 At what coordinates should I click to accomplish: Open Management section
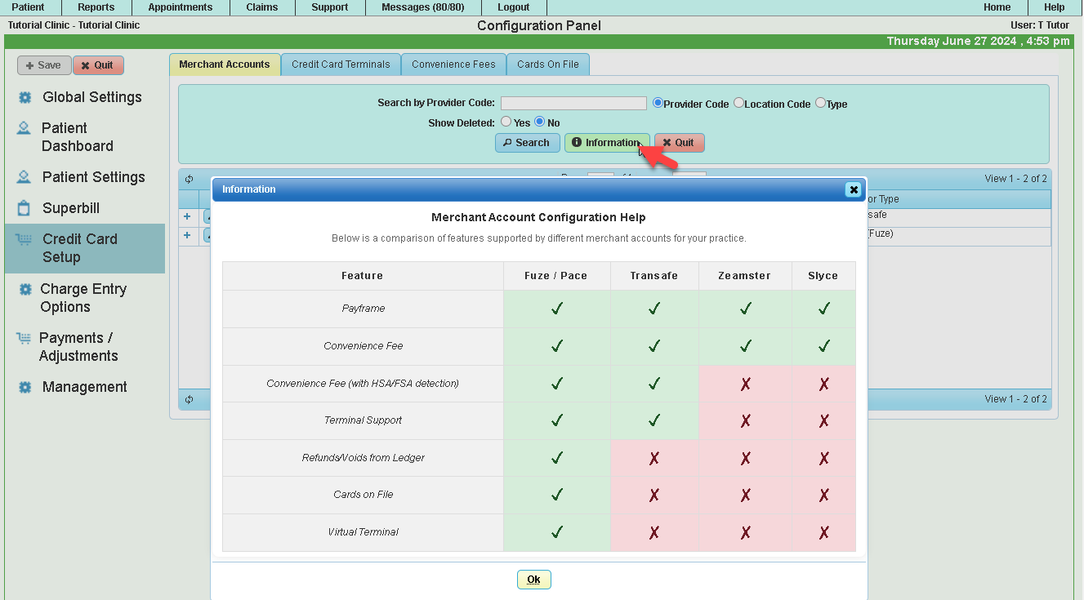click(85, 387)
